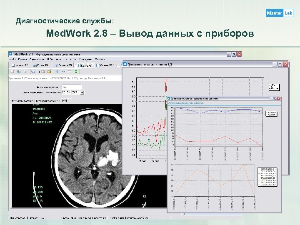Open the Правка menu
The height and width of the screenshot is (225, 300).
[22, 59]
